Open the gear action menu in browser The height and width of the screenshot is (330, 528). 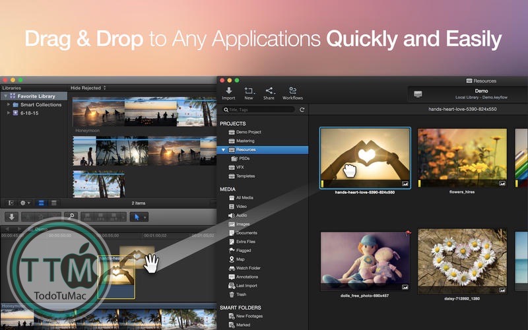point(24,203)
